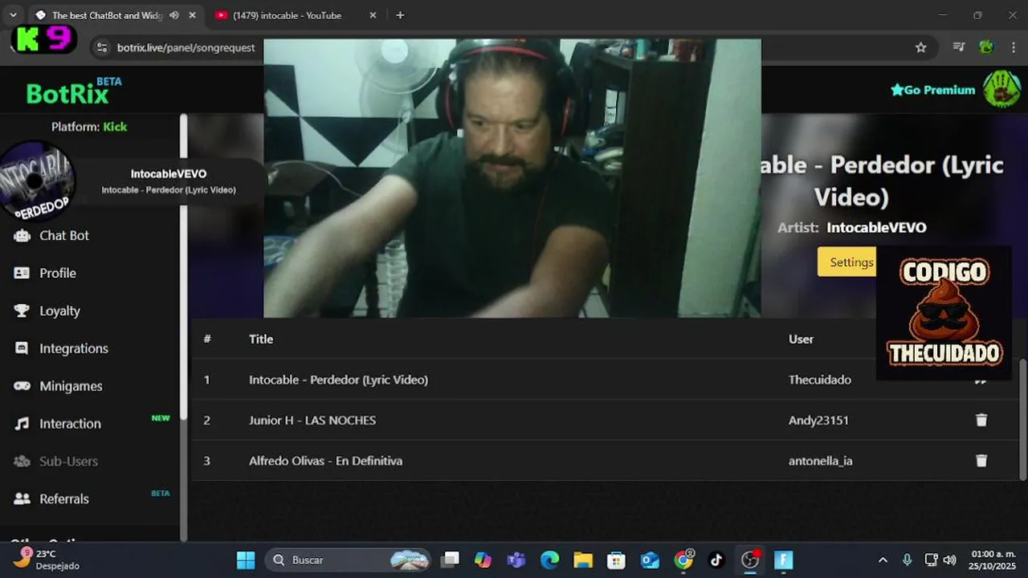1028x578 pixels.
Task: Open Microsoft Store from taskbar
Action: tap(616, 560)
